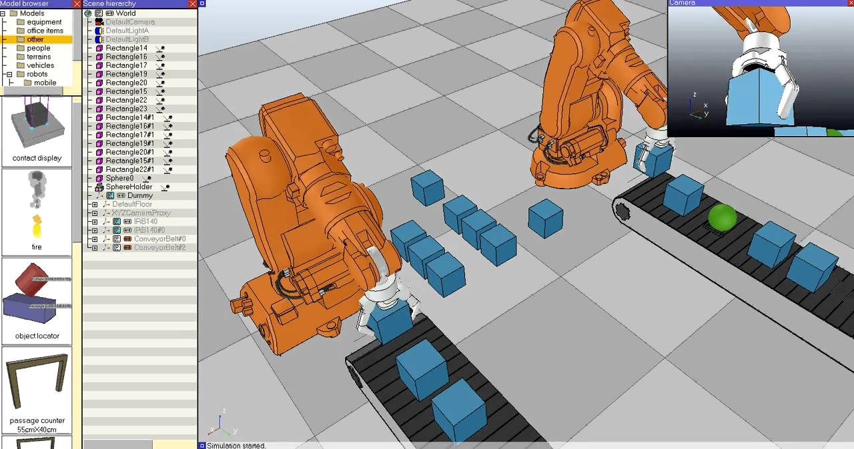
Task: Select the equipment folder
Action: point(44,22)
